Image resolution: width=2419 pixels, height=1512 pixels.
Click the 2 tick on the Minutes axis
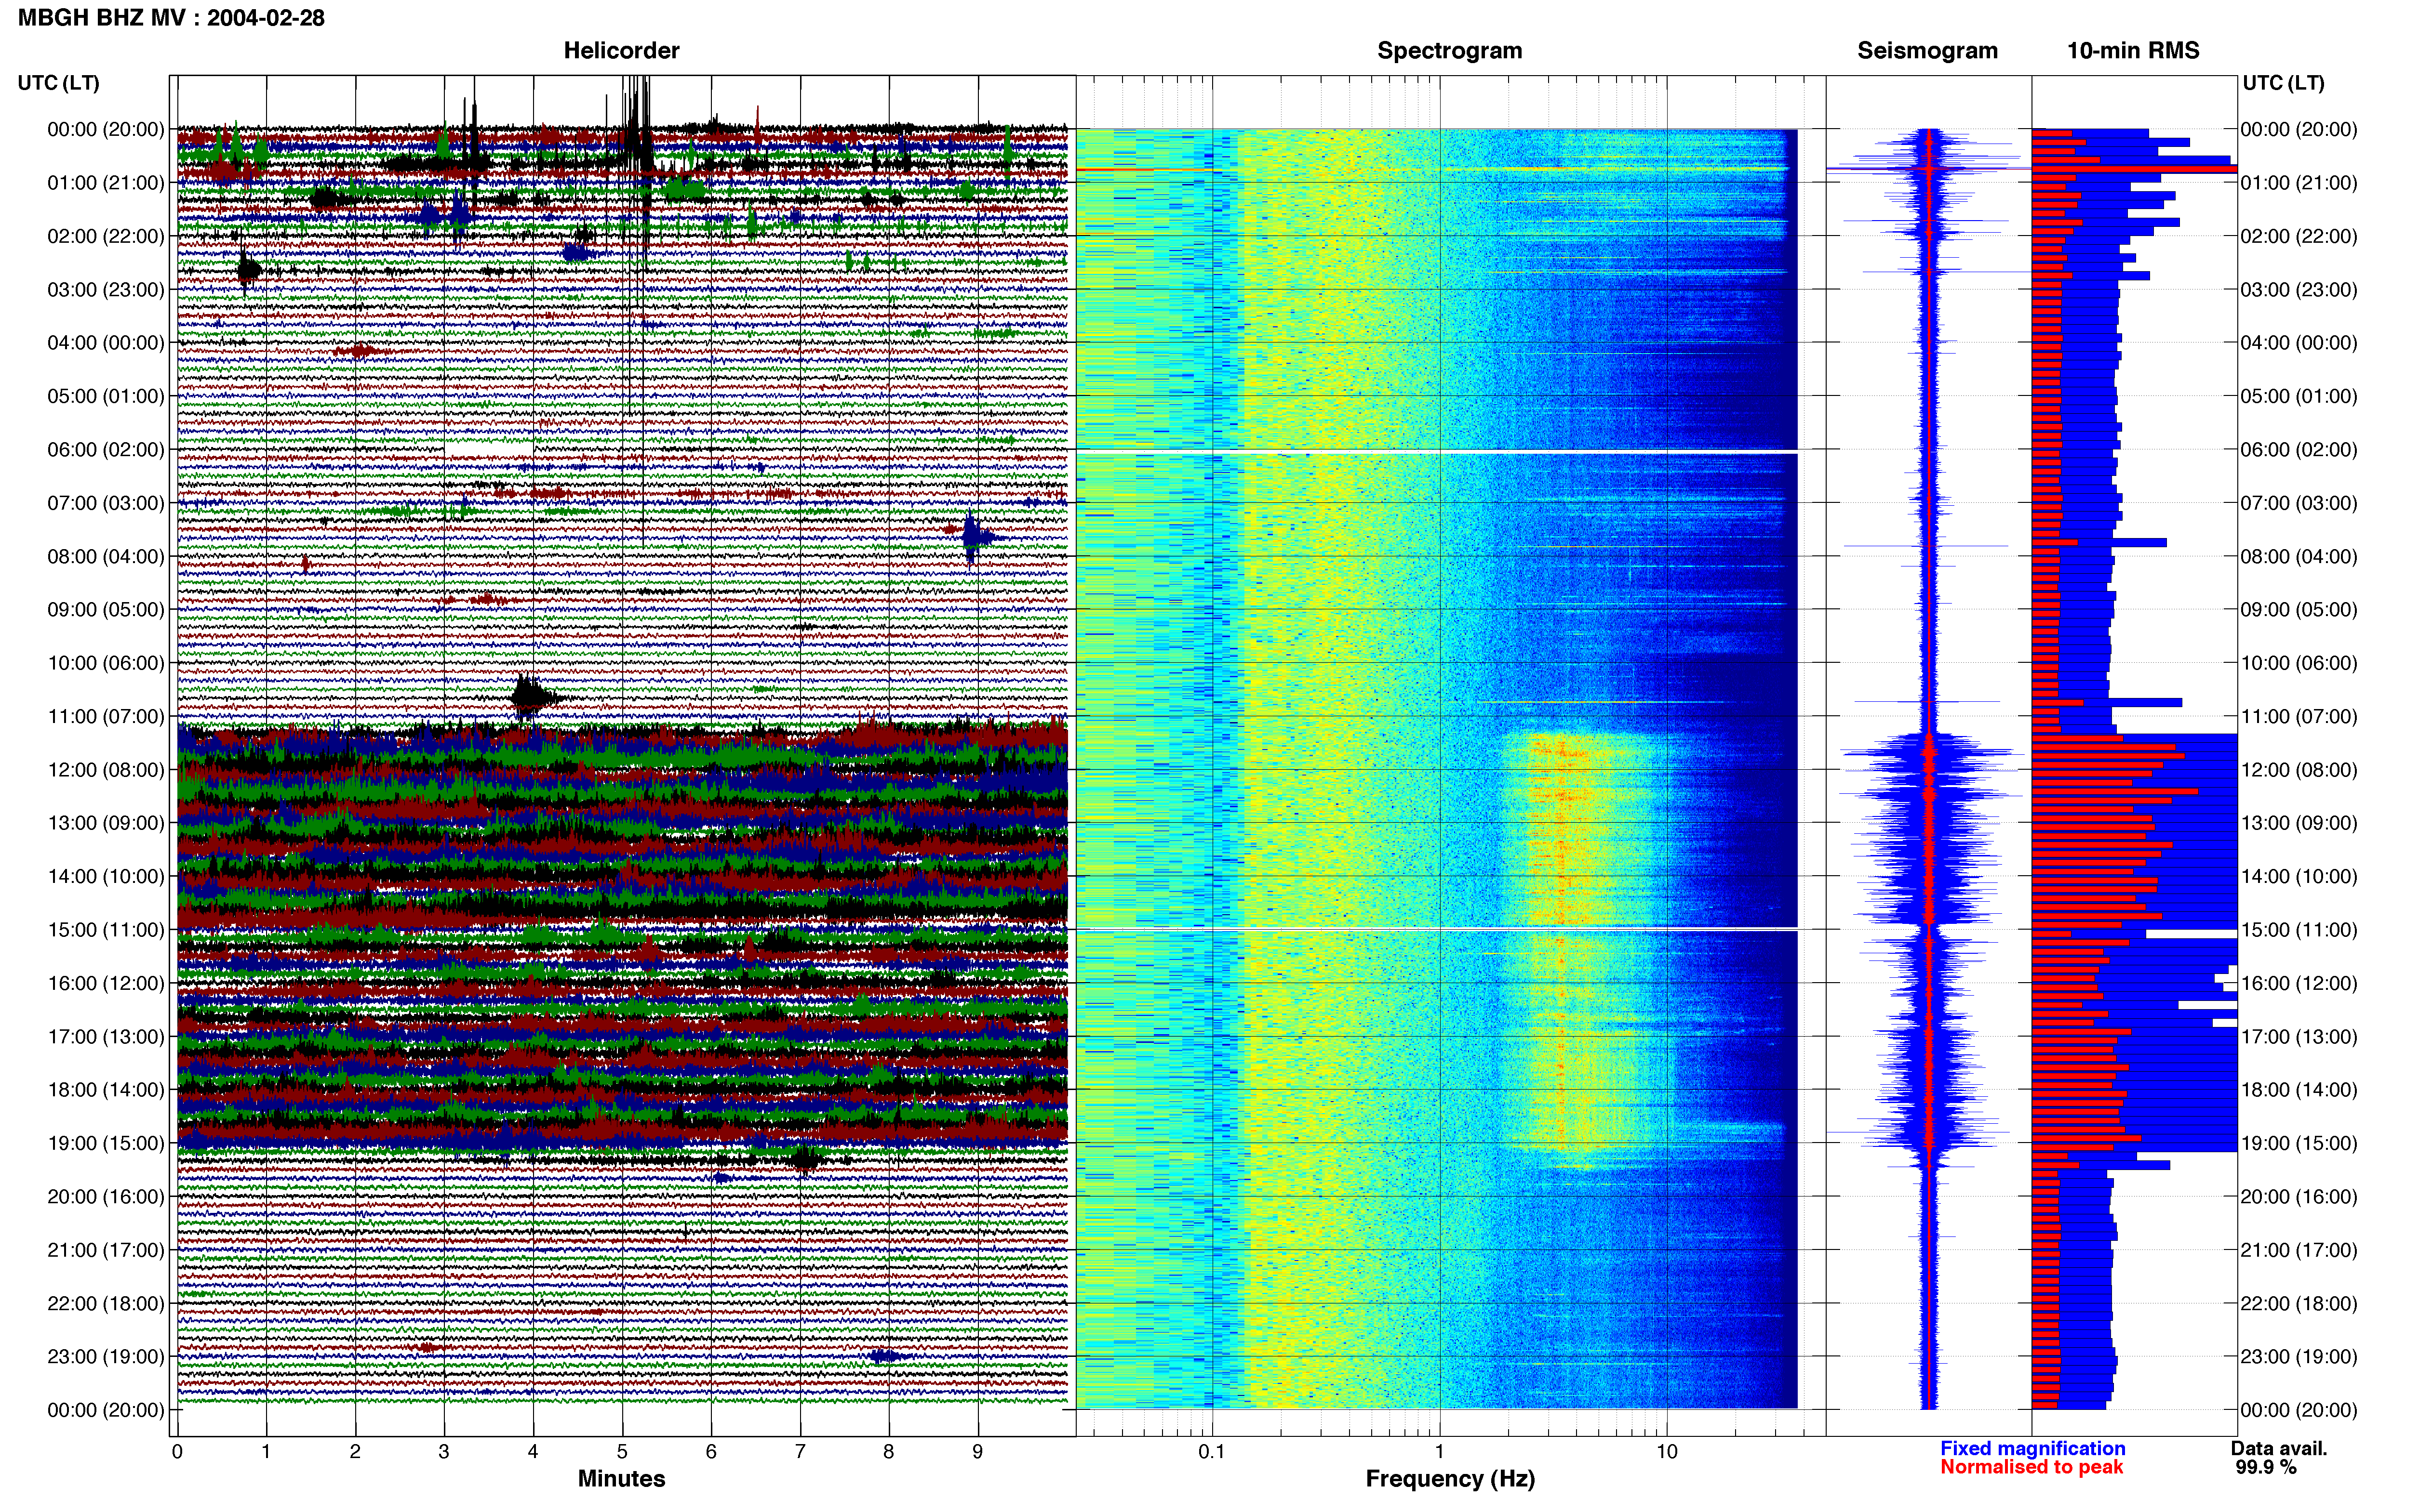tap(355, 1452)
